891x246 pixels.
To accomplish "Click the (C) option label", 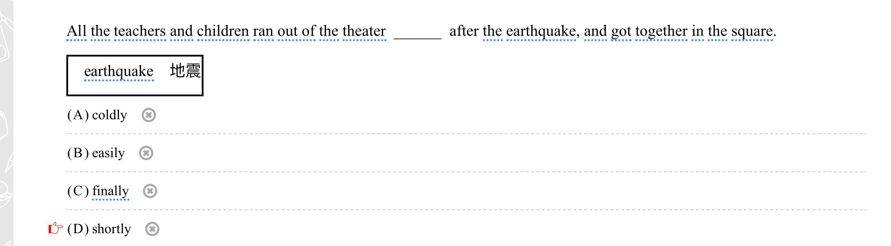I will [x=78, y=191].
